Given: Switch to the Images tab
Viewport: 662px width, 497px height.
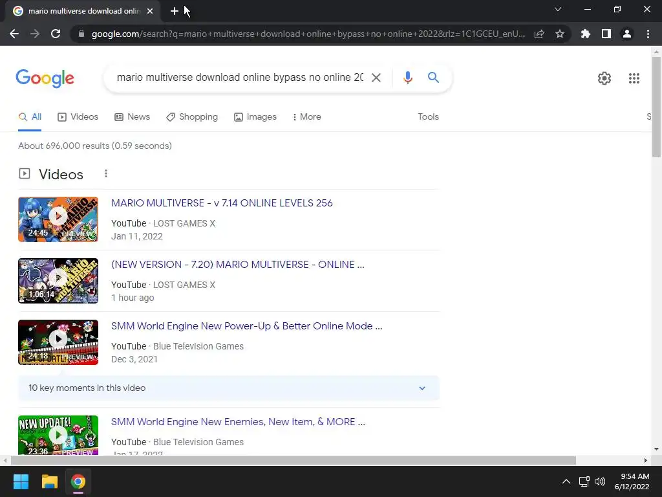Looking at the screenshot, I should (255, 117).
